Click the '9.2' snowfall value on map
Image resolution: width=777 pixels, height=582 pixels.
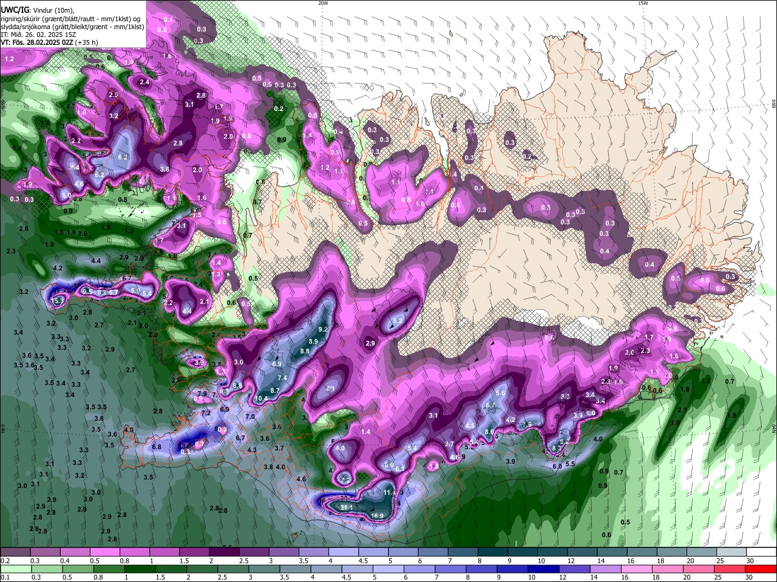coord(323,329)
